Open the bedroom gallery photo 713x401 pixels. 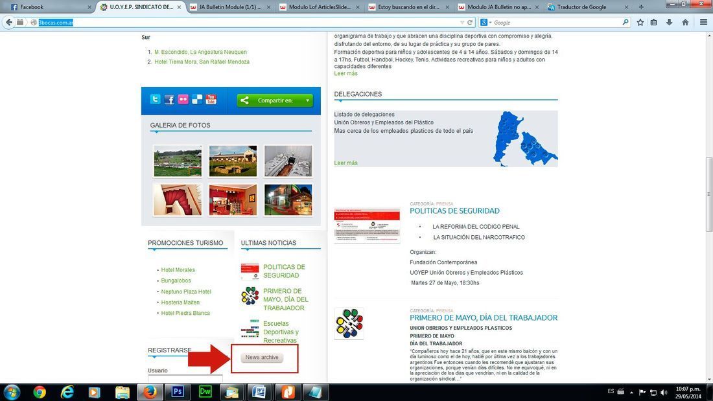pyautogui.click(x=288, y=161)
